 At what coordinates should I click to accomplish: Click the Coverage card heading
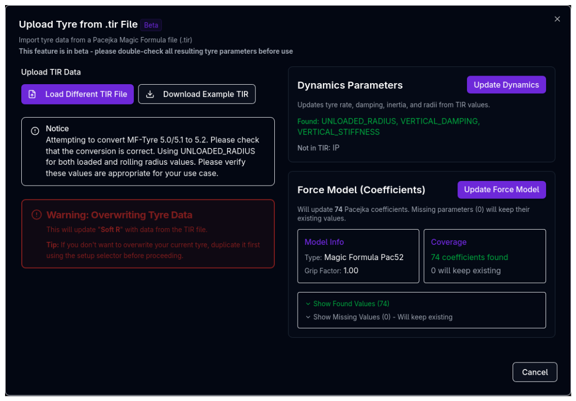448,242
